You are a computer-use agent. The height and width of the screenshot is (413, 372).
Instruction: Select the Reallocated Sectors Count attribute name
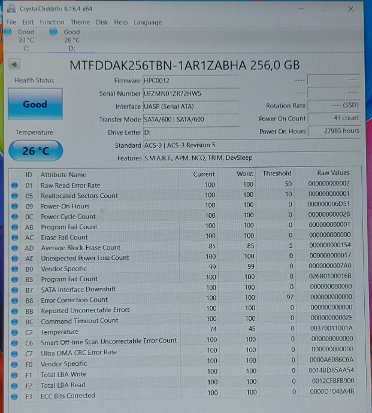click(79, 196)
